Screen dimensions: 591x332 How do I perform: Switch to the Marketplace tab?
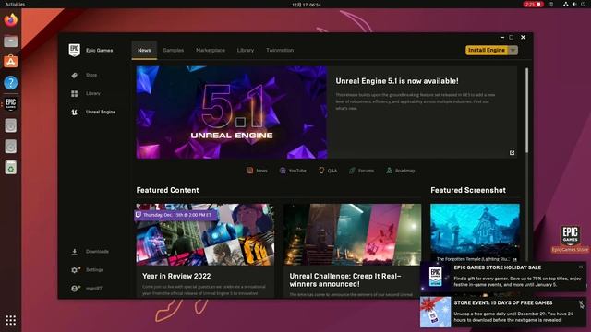pos(211,50)
